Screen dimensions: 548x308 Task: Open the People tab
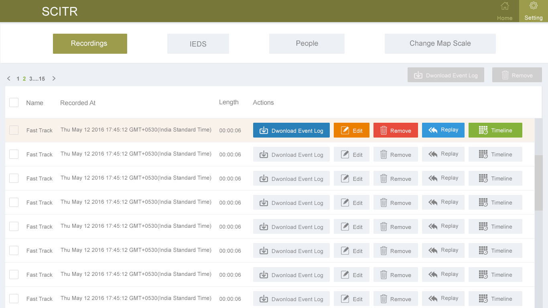point(307,44)
